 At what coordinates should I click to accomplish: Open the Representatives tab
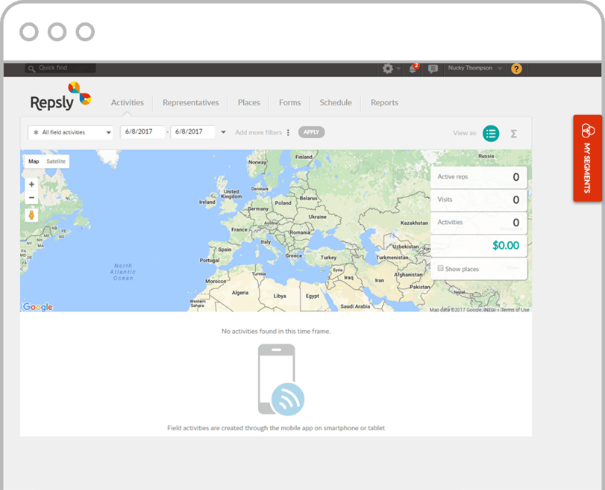tap(191, 103)
